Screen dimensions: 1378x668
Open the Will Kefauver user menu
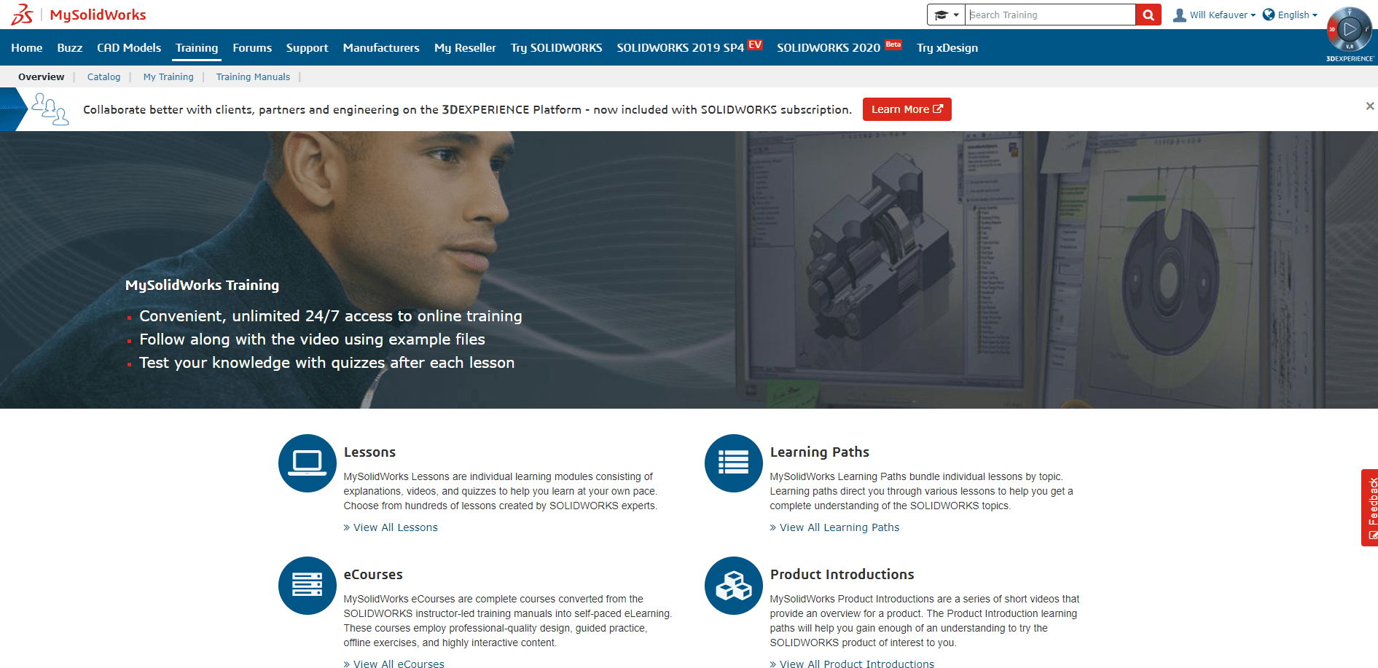point(1214,15)
